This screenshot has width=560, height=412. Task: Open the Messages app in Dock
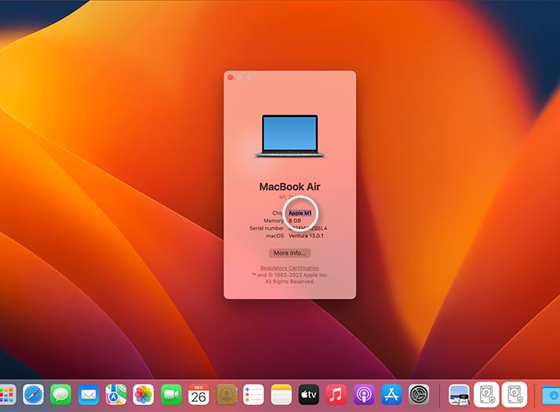coord(60,395)
